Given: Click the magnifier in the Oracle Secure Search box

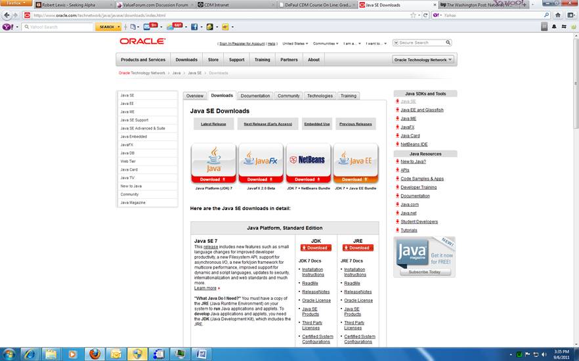Looking at the screenshot, I should point(448,43).
